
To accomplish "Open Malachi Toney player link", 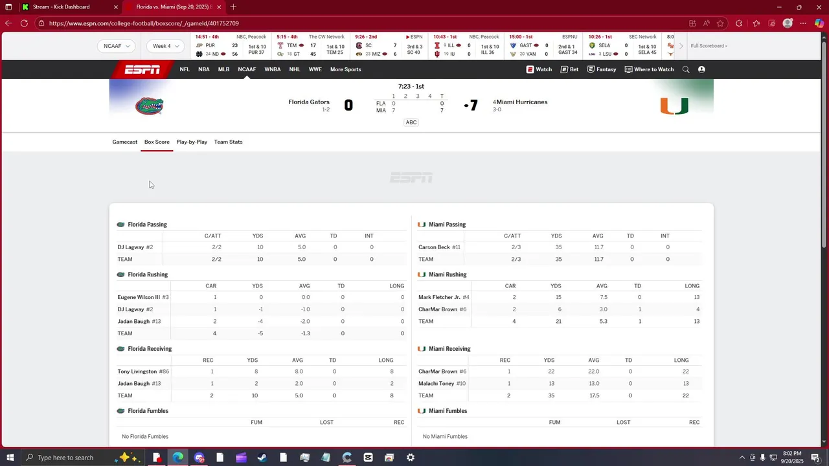I will pyautogui.click(x=437, y=384).
